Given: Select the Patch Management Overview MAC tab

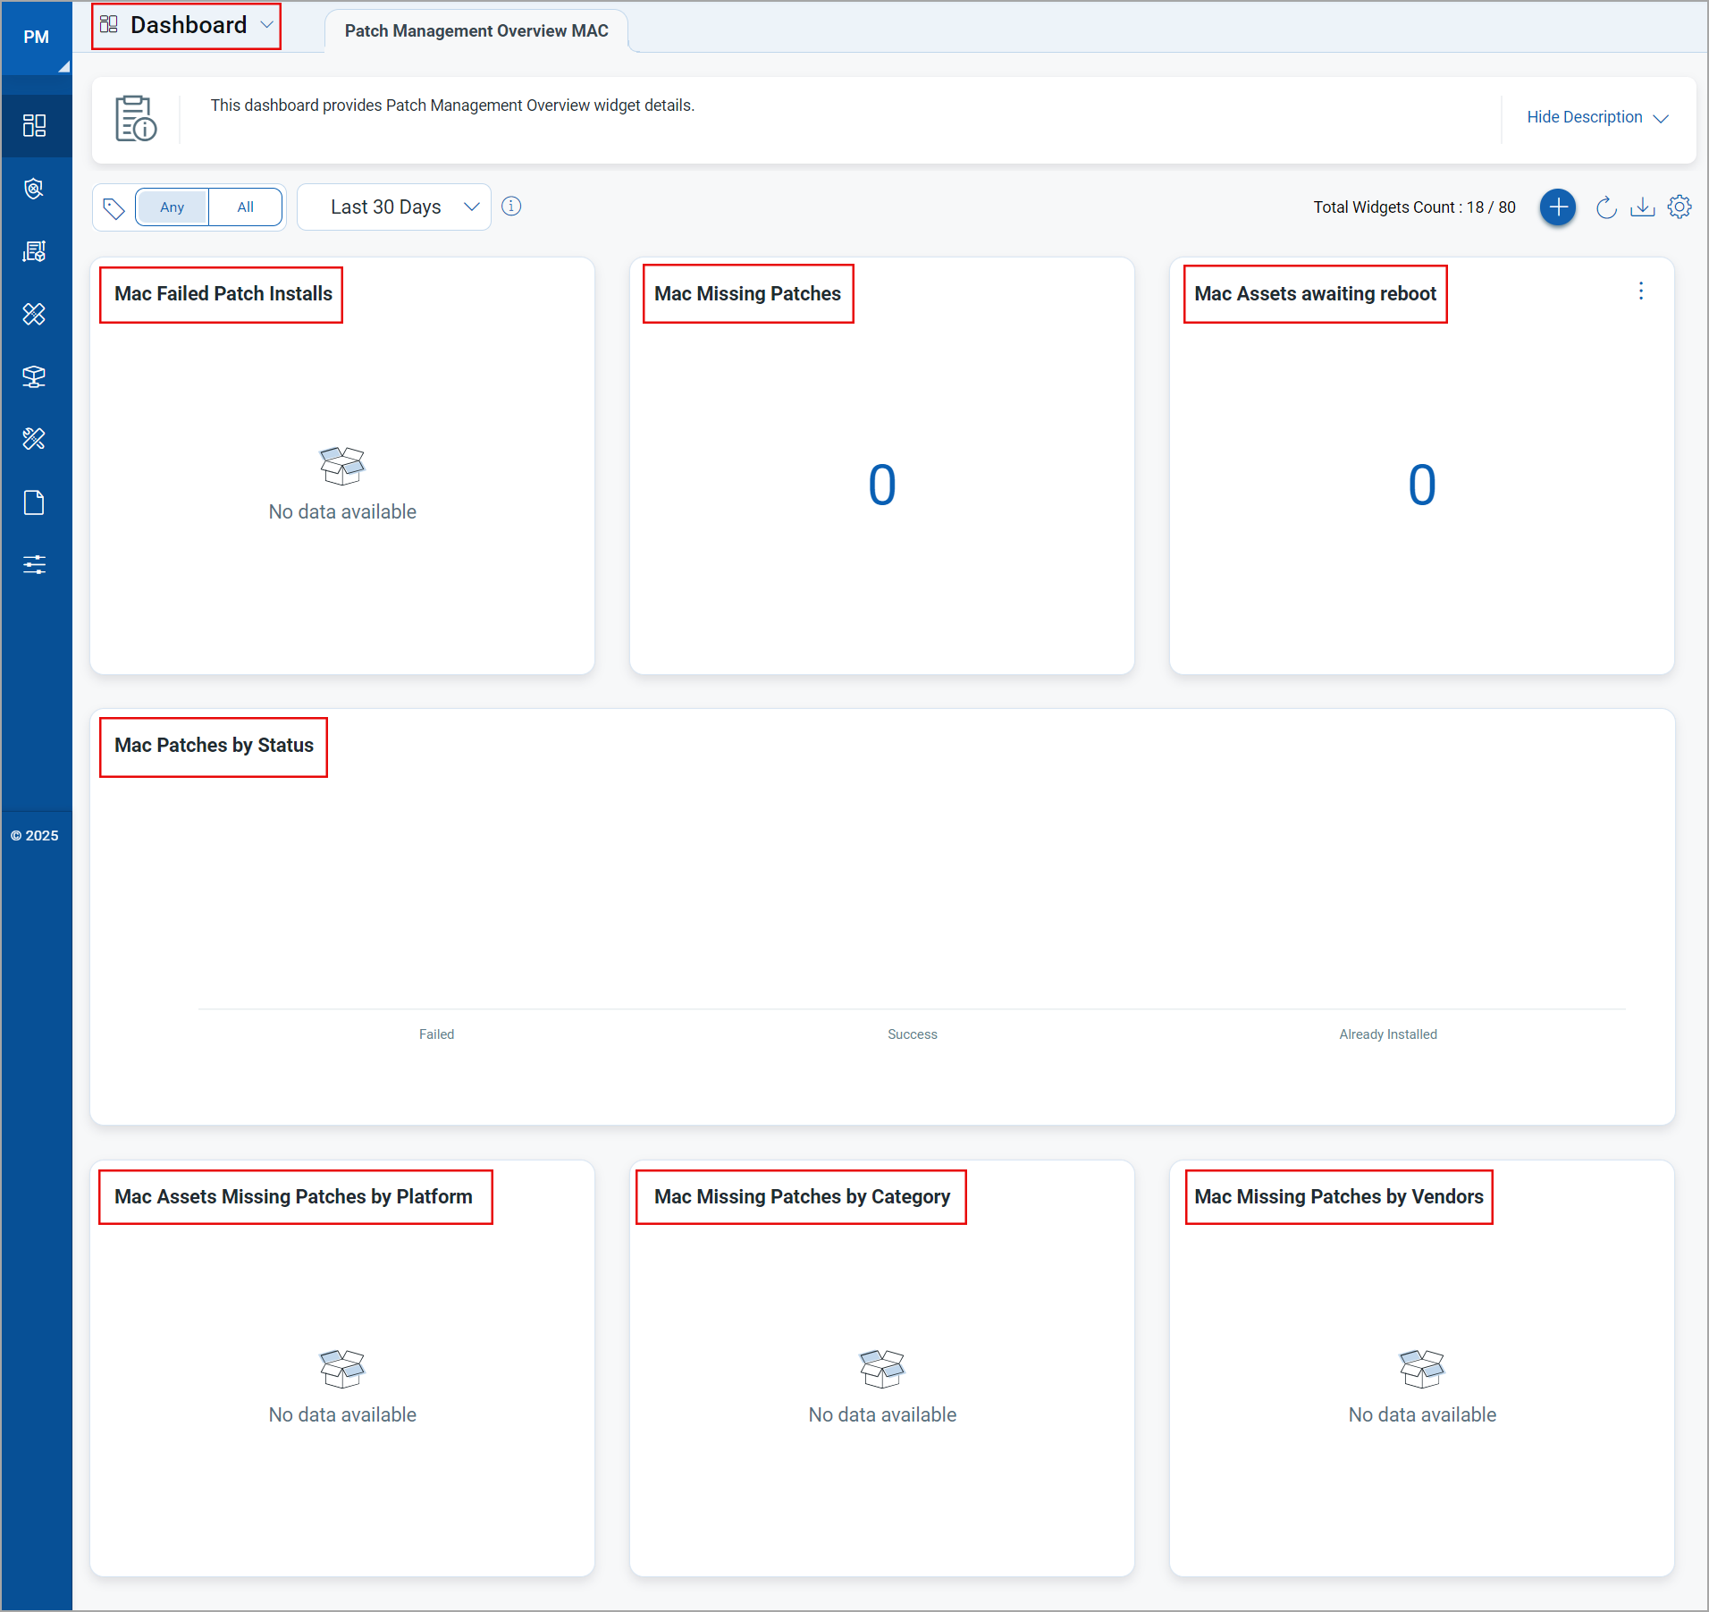Looking at the screenshot, I should [476, 31].
